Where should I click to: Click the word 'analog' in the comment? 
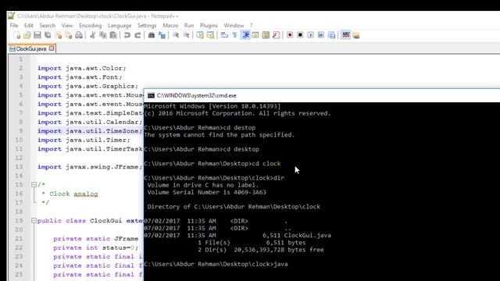(86, 194)
